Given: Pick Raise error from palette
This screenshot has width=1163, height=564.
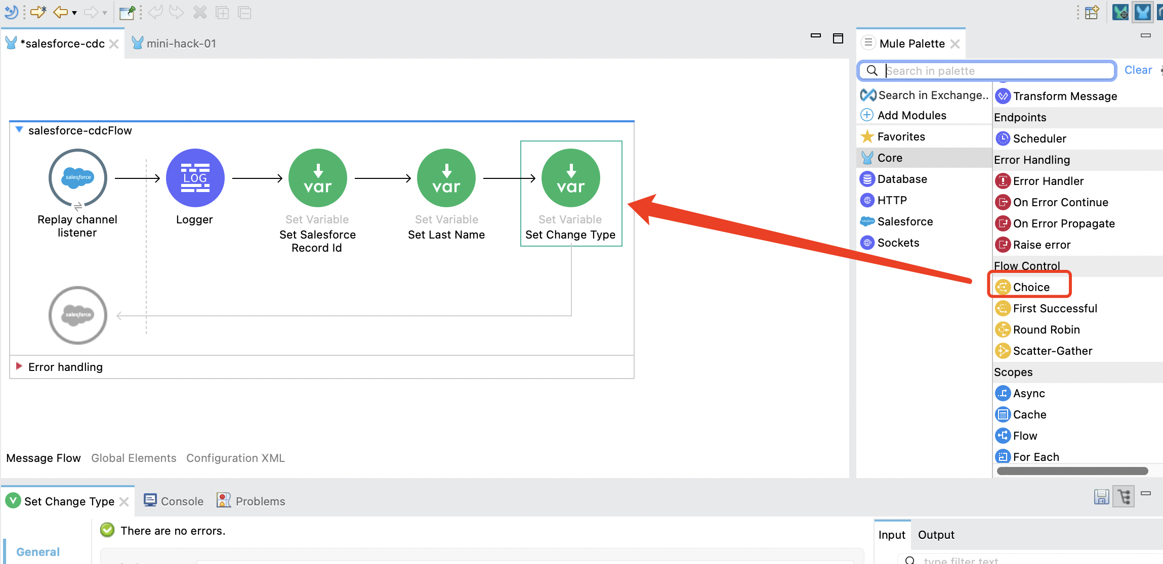Looking at the screenshot, I should point(1033,245).
